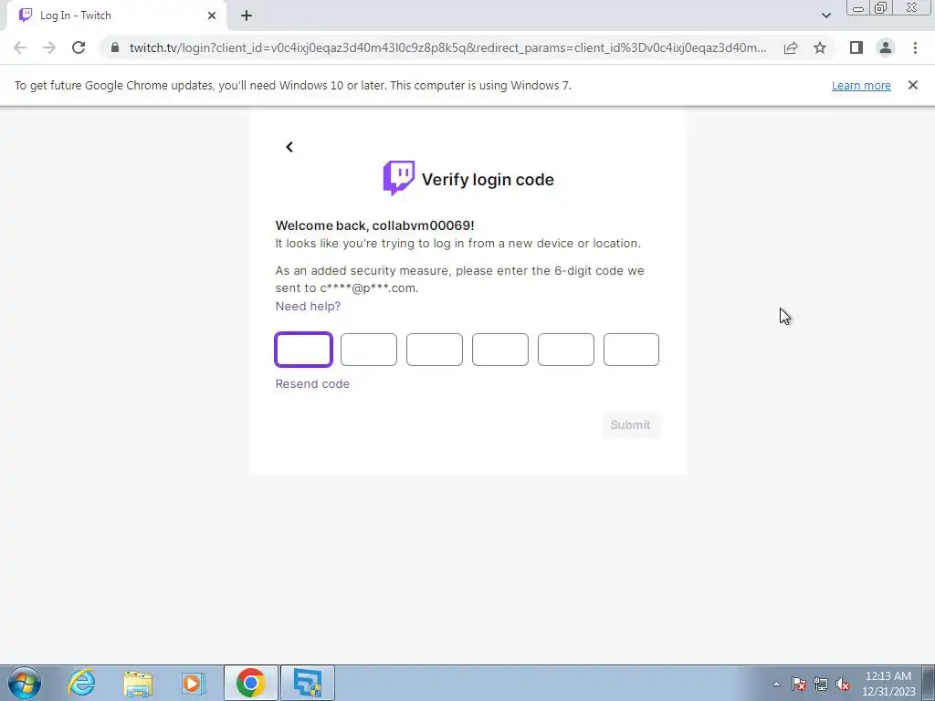The height and width of the screenshot is (701, 935).
Task: Click the address bar URL
Action: pos(447,47)
